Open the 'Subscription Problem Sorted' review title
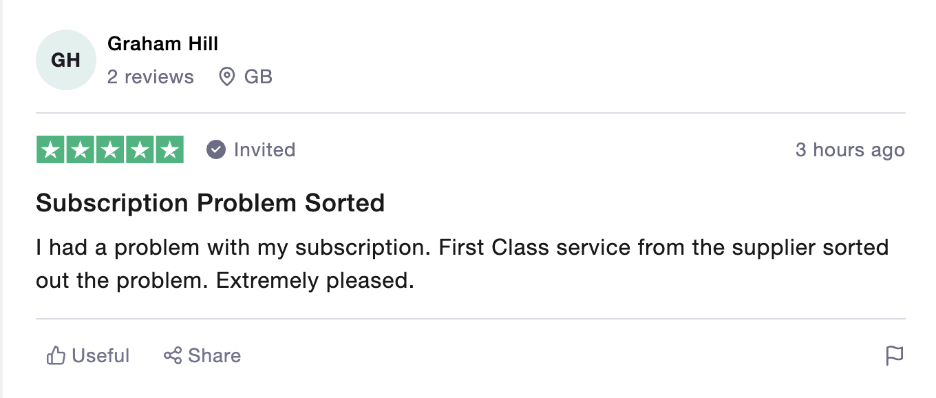 click(x=210, y=203)
